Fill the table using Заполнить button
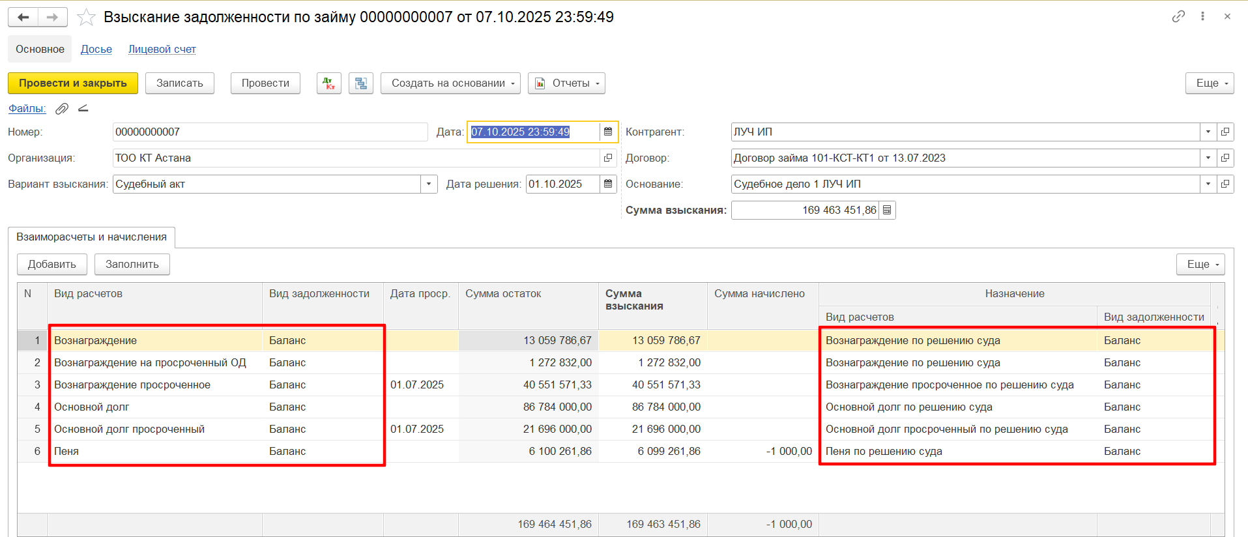This screenshot has width=1248, height=537. coord(132,265)
